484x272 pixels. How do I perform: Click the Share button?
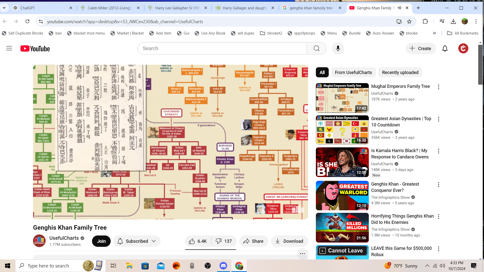click(x=253, y=241)
